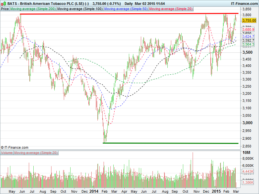259x194 pixels.
Task: Select the Moving average (Simple 200) legend
Action: [33, 9]
